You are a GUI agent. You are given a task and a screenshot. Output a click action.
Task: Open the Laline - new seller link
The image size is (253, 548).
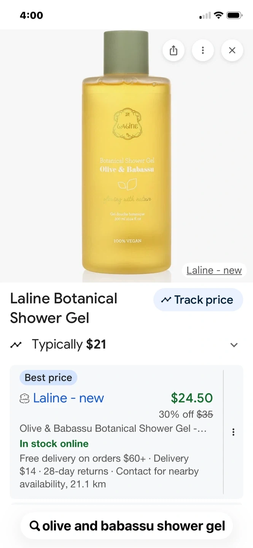pos(68,398)
